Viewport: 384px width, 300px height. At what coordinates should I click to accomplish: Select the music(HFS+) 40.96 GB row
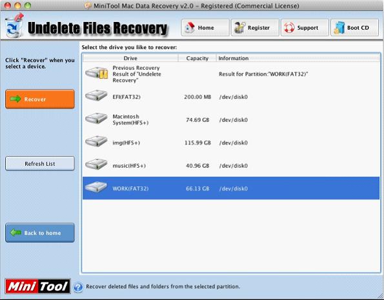pyautogui.click(x=231, y=165)
